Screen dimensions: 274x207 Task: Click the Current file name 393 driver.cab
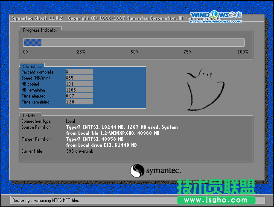[81, 151]
